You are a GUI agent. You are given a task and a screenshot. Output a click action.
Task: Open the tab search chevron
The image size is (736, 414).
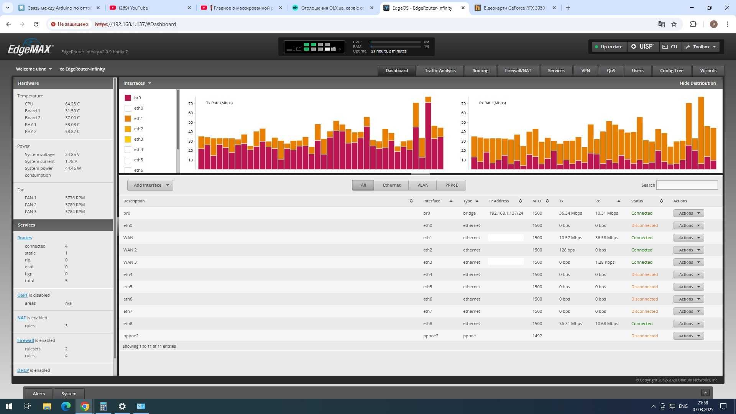coord(8,8)
